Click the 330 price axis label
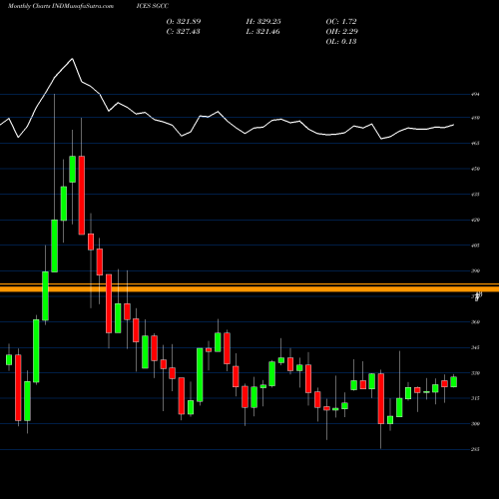This screenshot has height=499, width=499. tap(475, 373)
